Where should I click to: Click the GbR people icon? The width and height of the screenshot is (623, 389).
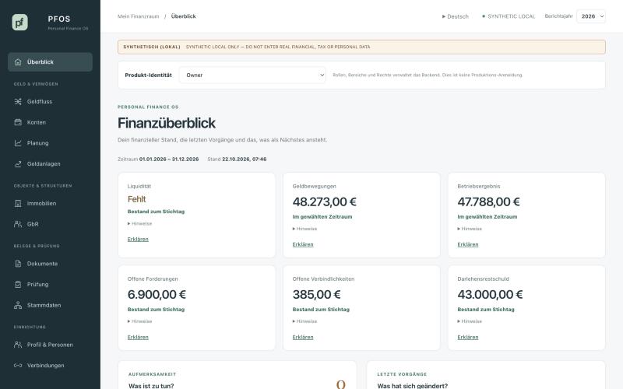pyautogui.click(x=18, y=224)
